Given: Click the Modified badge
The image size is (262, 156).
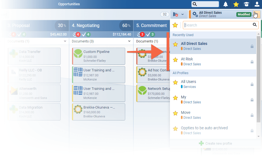Looking at the screenshot, I should (x=244, y=14).
